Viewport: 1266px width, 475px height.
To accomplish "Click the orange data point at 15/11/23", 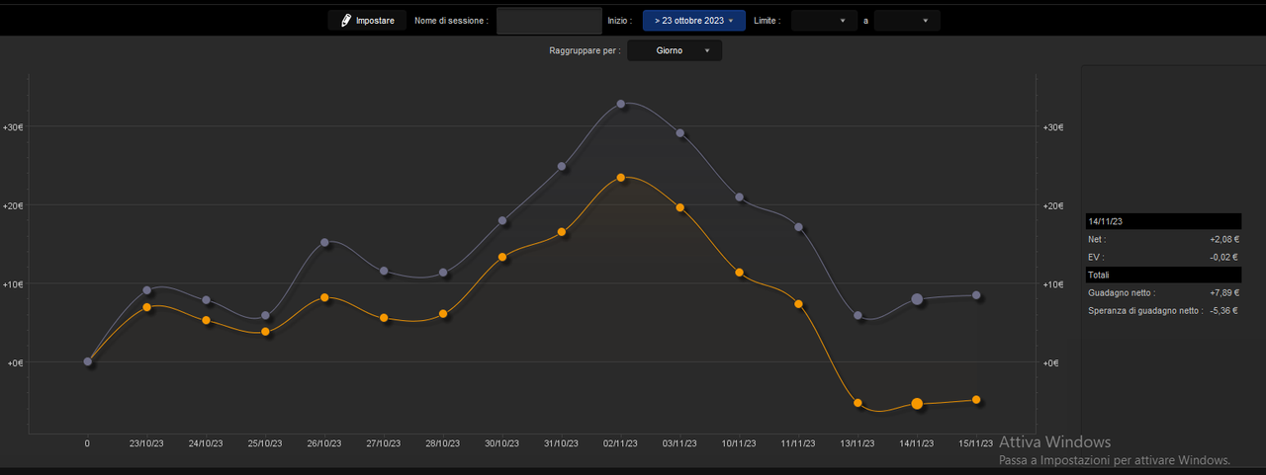I will coord(976,400).
